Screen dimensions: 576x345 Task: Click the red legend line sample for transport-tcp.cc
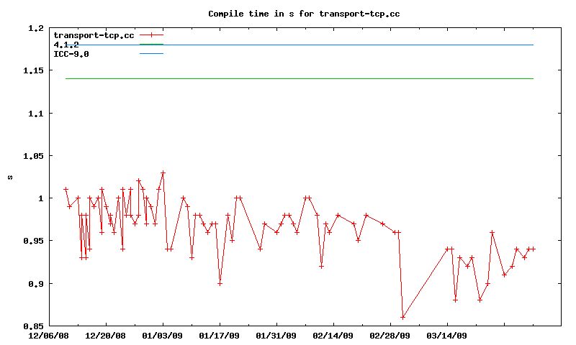(151, 34)
